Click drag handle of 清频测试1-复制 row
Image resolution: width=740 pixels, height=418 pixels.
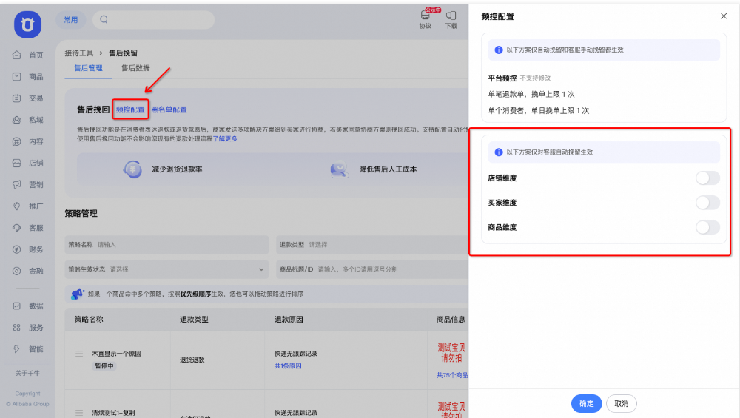tap(79, 412)
